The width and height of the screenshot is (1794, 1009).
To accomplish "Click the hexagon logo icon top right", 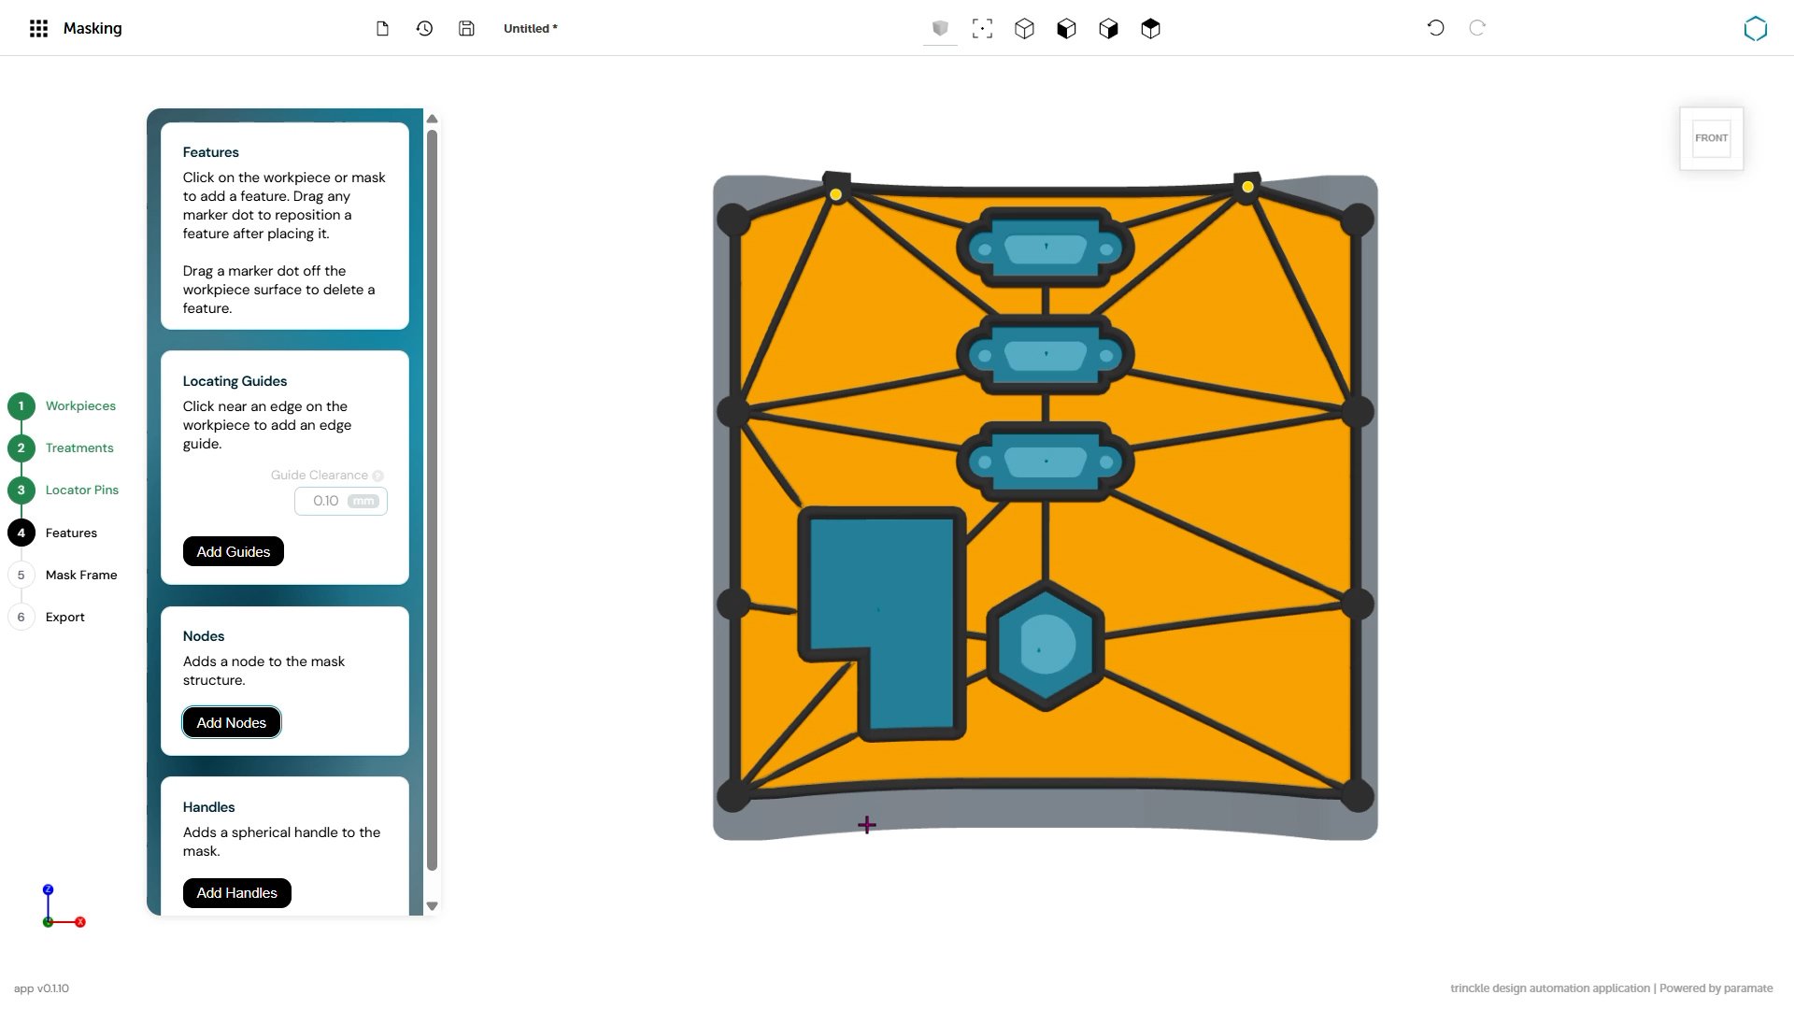I will point(1756,29).
